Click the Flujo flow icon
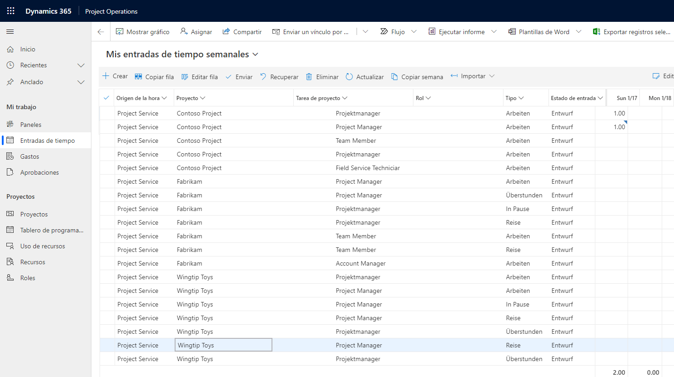This screenshot has width=674, height=377. pos(384,31)
